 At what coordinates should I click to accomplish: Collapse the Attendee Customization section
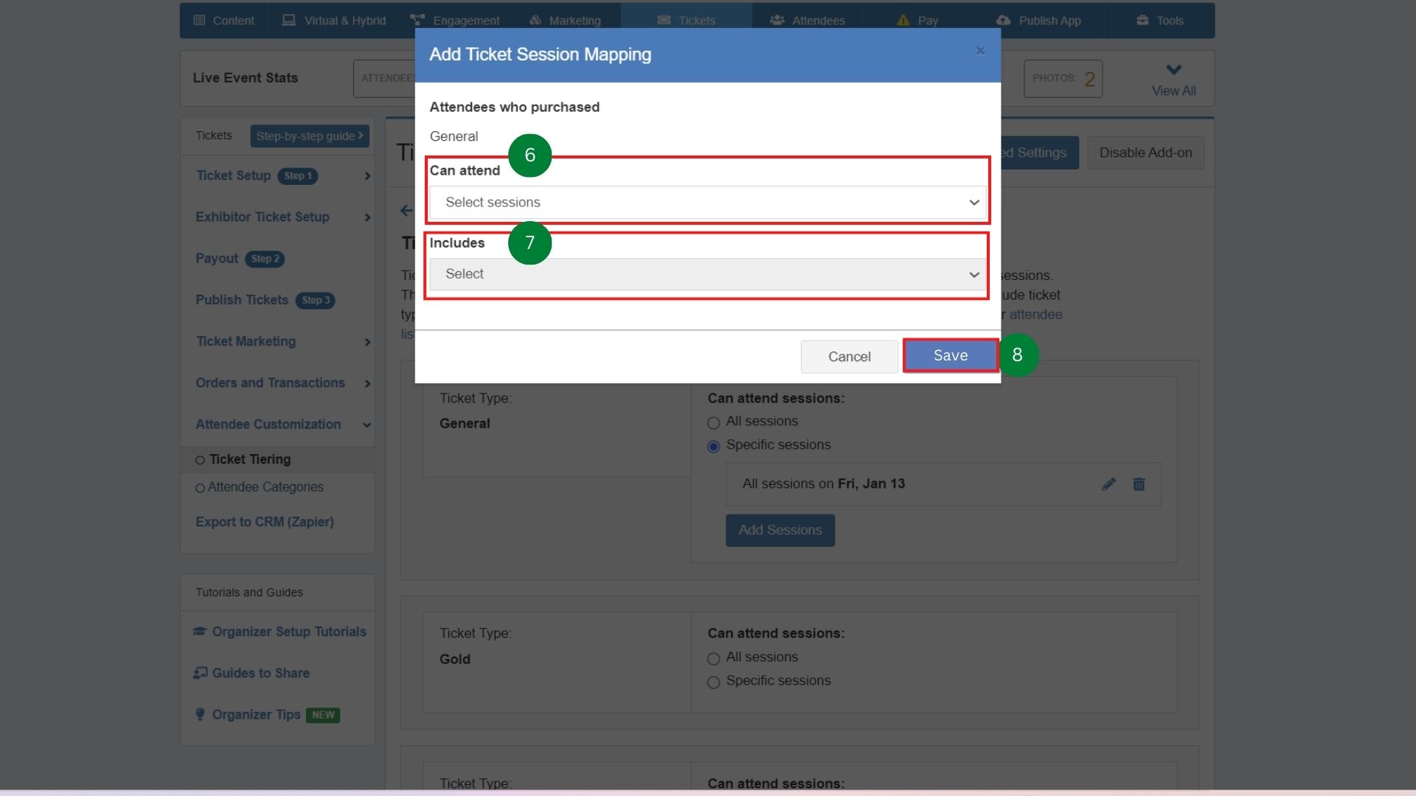coord(367,425)
